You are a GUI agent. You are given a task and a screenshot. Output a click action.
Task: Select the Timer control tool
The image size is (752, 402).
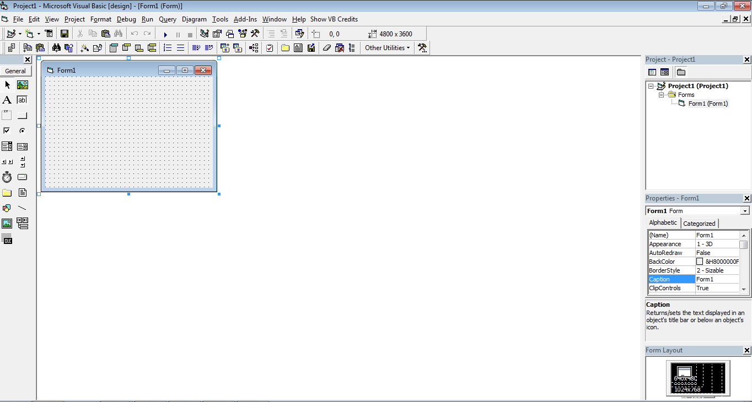[x=8, y=177]
